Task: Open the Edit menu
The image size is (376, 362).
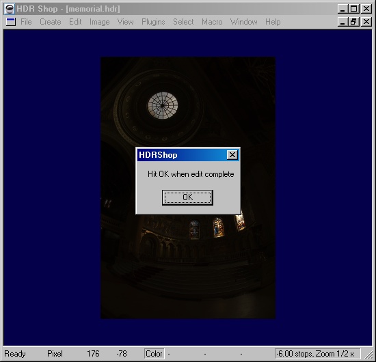Action: click(x=75, y=22)
